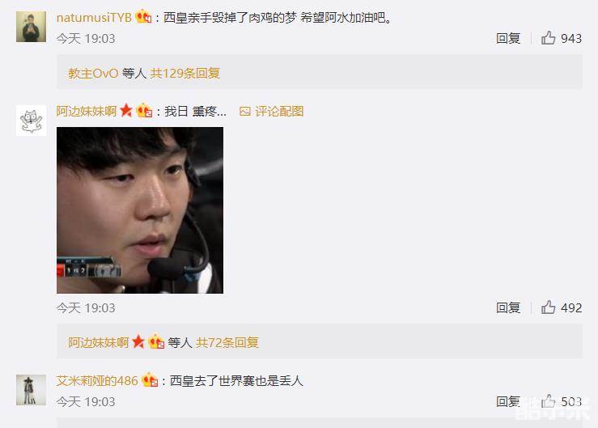Viewport: 598px width, 428px height.
Task: Like the natumusiTYB comment with thumbs-up icon
Action: pyautogui.click(x=548, y=38)
